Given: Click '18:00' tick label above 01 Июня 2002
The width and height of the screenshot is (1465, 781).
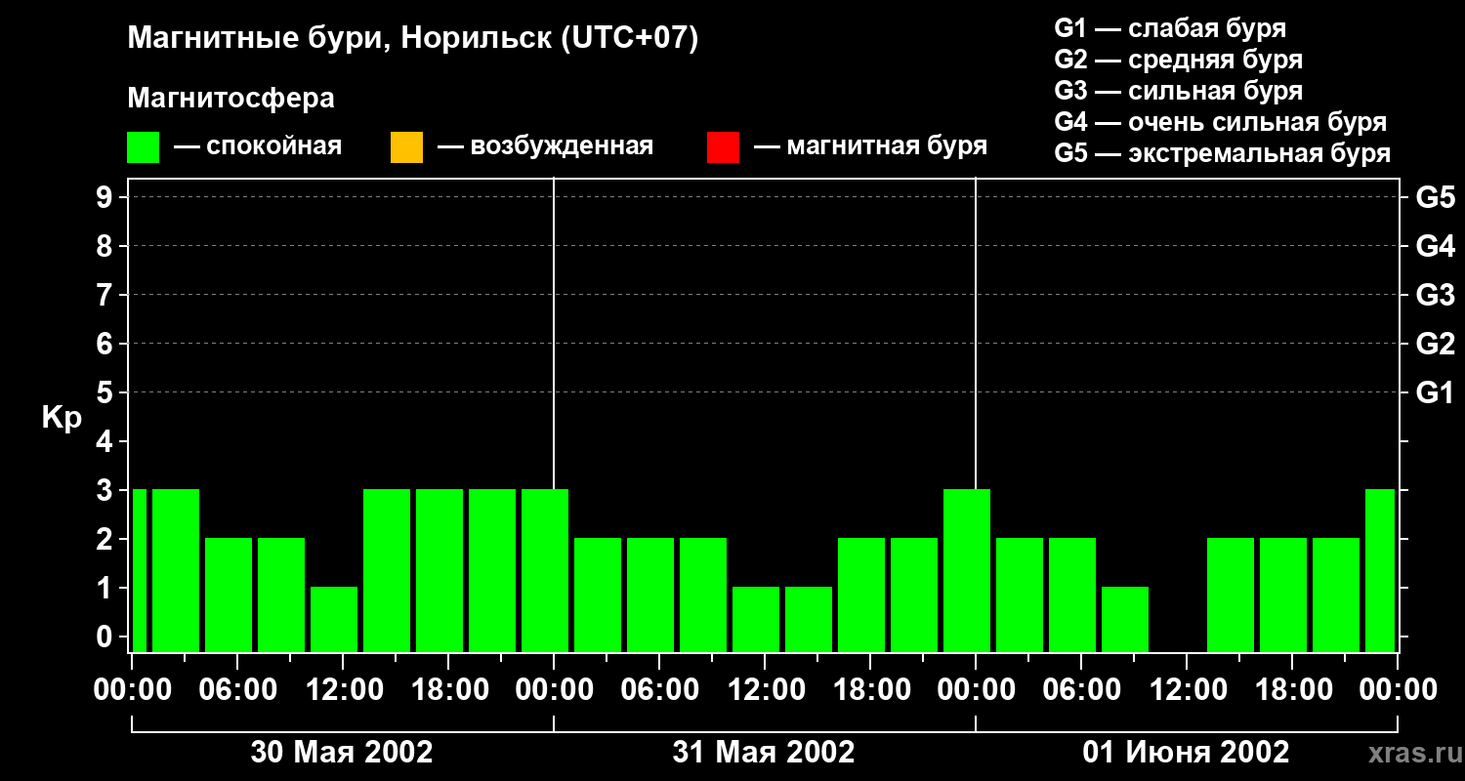Looking at the screenshot, I should (1292, 690).
